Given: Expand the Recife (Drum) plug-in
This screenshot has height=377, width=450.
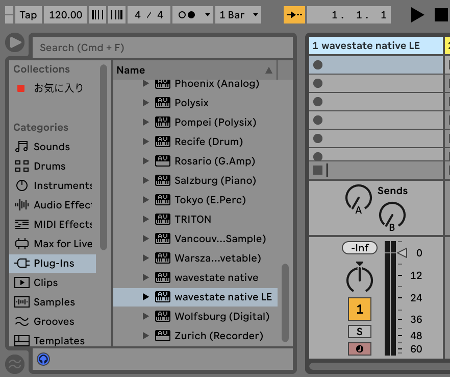Looking at the screenshot, I should [146, 142].
